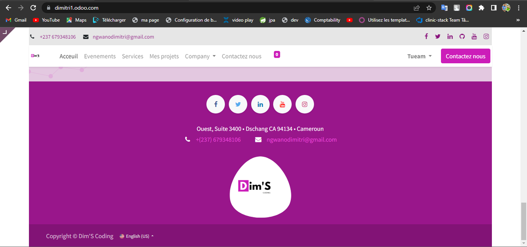Open the Google Translate extension icon
527x247 pixels.
[x=444, y=7]
